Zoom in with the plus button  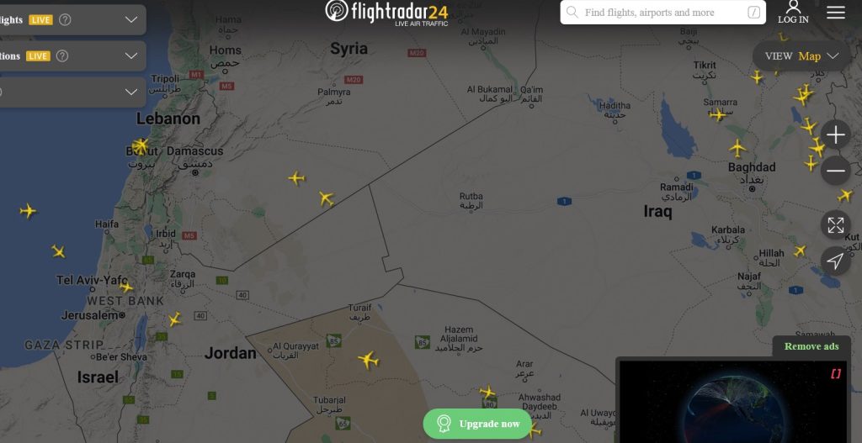[x=836, y=134]
